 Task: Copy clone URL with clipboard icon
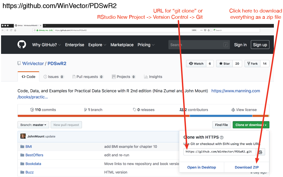click(x=260, y=152)
